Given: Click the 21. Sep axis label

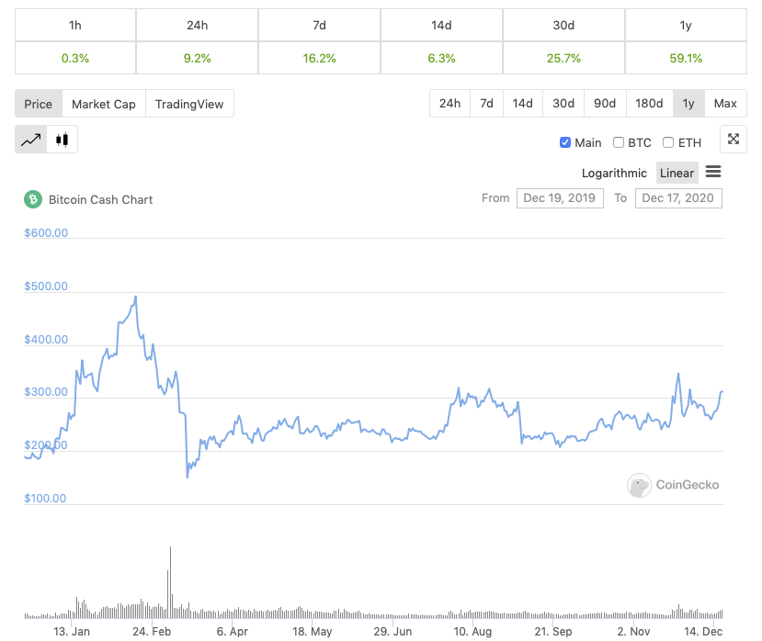Looking at the screenshot, I should [x=553, y=631].
